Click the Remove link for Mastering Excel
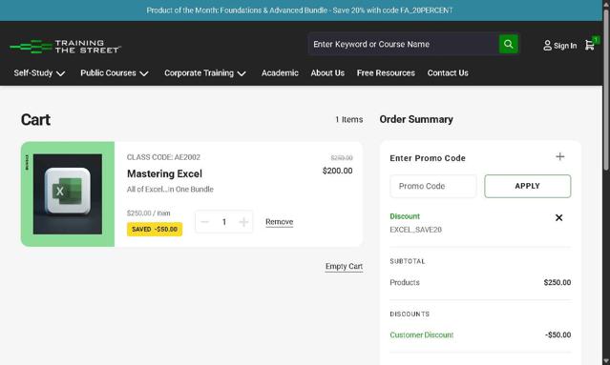Viewport: 610px width, 365px height. point(280,222)
